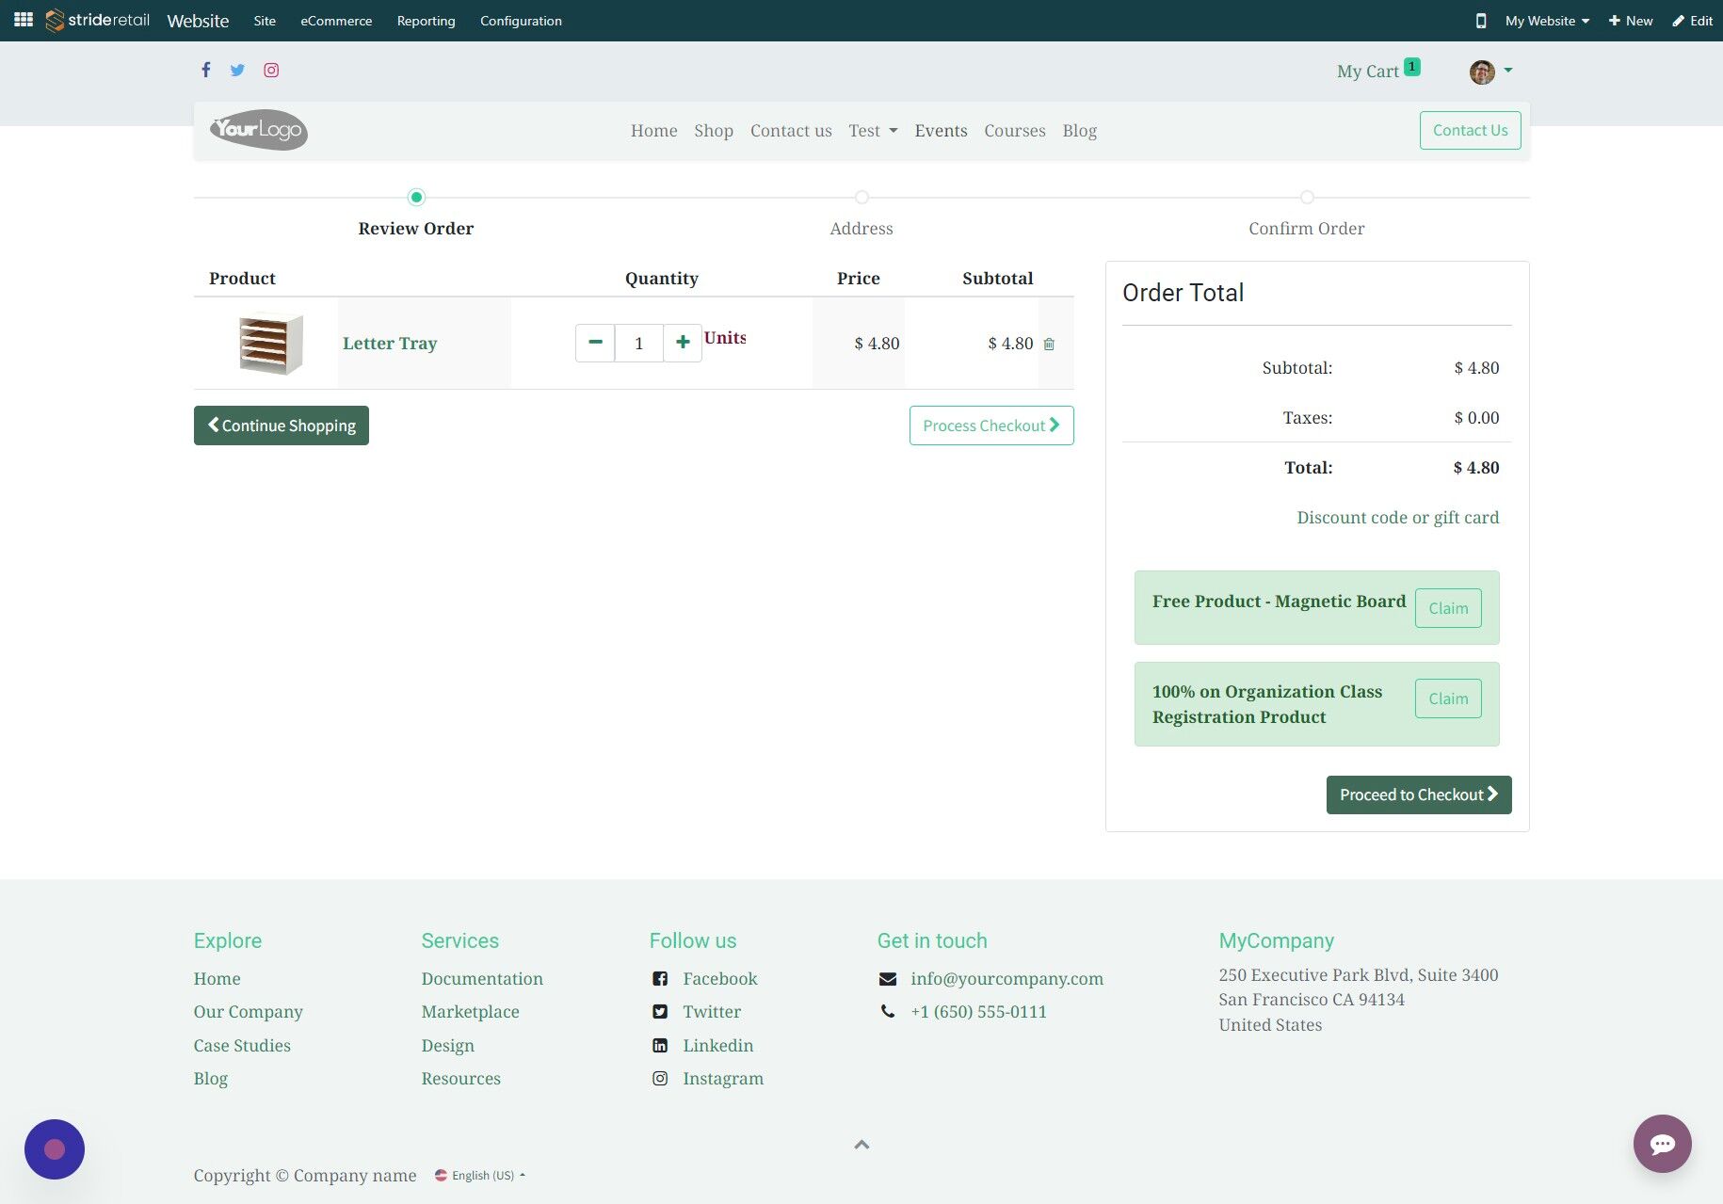Click the outlined Contact Us button
Image resolution: width=1723 pixels, height=1204 pixels.
[1470, 130]
